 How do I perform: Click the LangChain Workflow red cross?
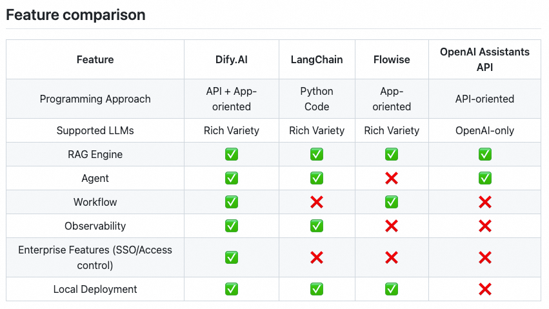[x=317, y=202]
